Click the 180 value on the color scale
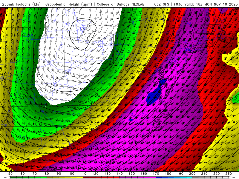This screenshot has width=239, height=179. click(168, 174)
